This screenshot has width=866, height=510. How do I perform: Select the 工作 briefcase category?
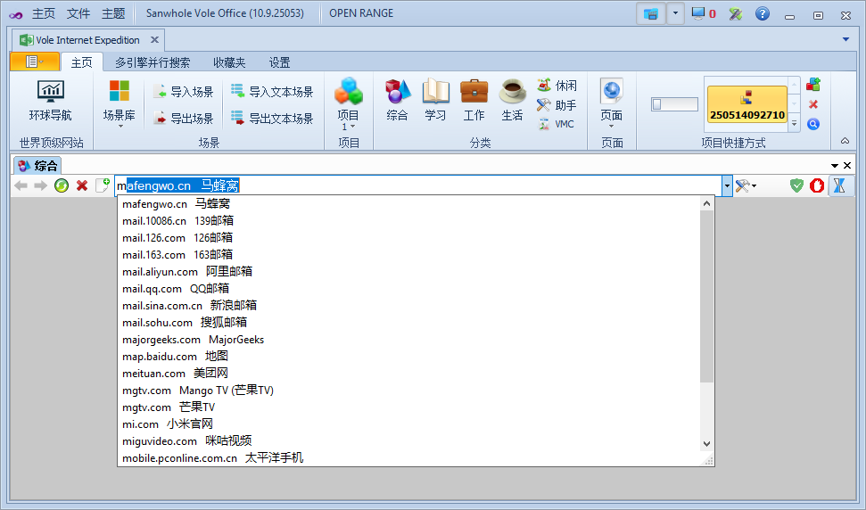[474, 101]
